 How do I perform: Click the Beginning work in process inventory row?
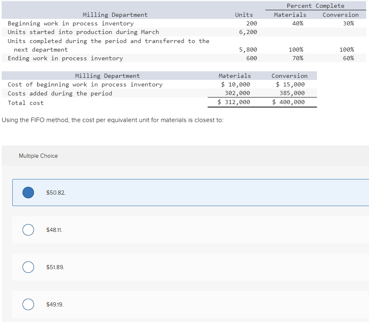(70, 23)
